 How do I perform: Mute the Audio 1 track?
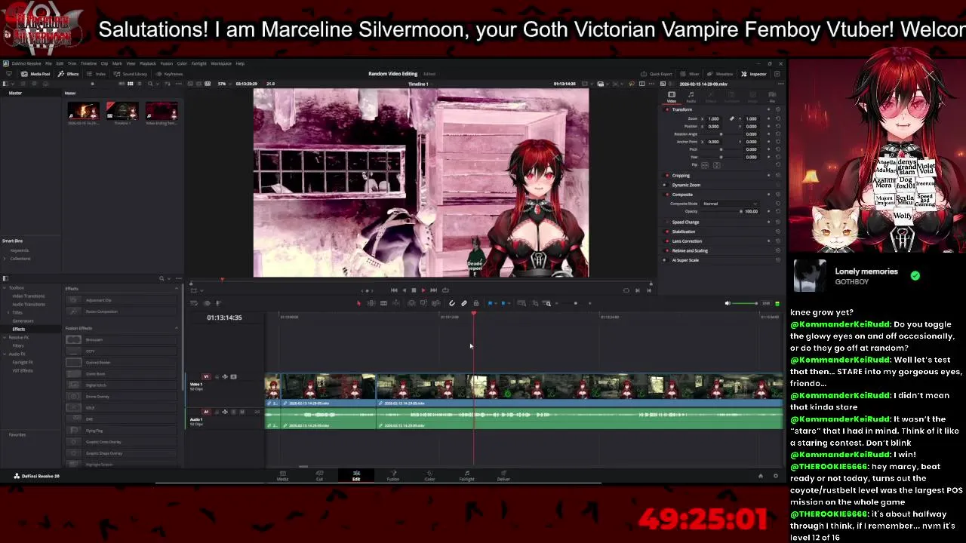tap(241, 412)
